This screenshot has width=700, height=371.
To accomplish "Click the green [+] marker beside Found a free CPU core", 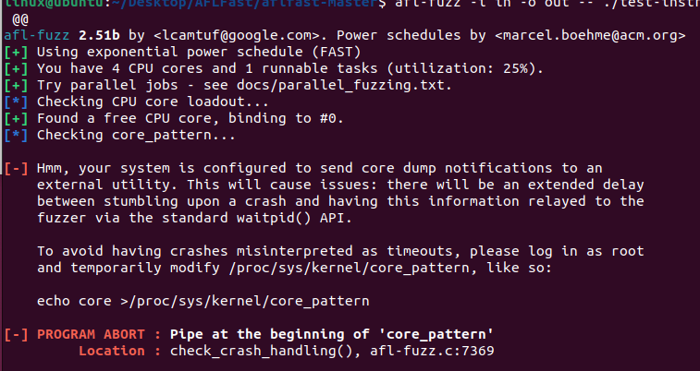I will tap(16, 118).
